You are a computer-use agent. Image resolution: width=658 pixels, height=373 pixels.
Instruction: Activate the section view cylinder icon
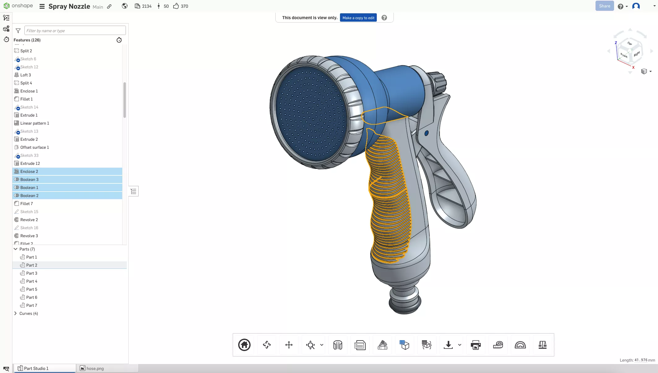click(338, 345)
